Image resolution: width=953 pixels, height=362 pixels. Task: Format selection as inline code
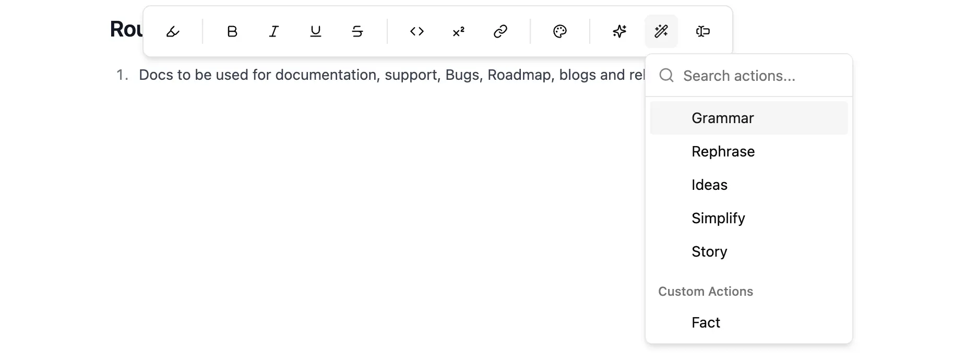point(417,32)
